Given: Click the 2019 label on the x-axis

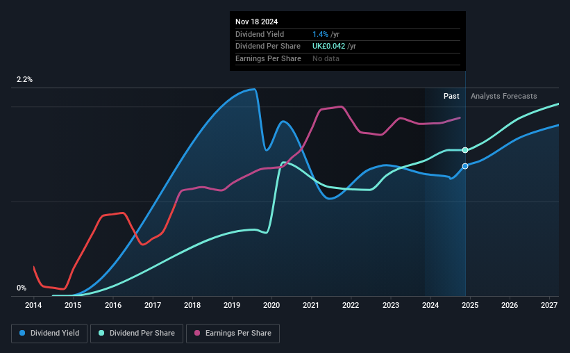Looking at the screenshot, I should [x=232, y=305].
